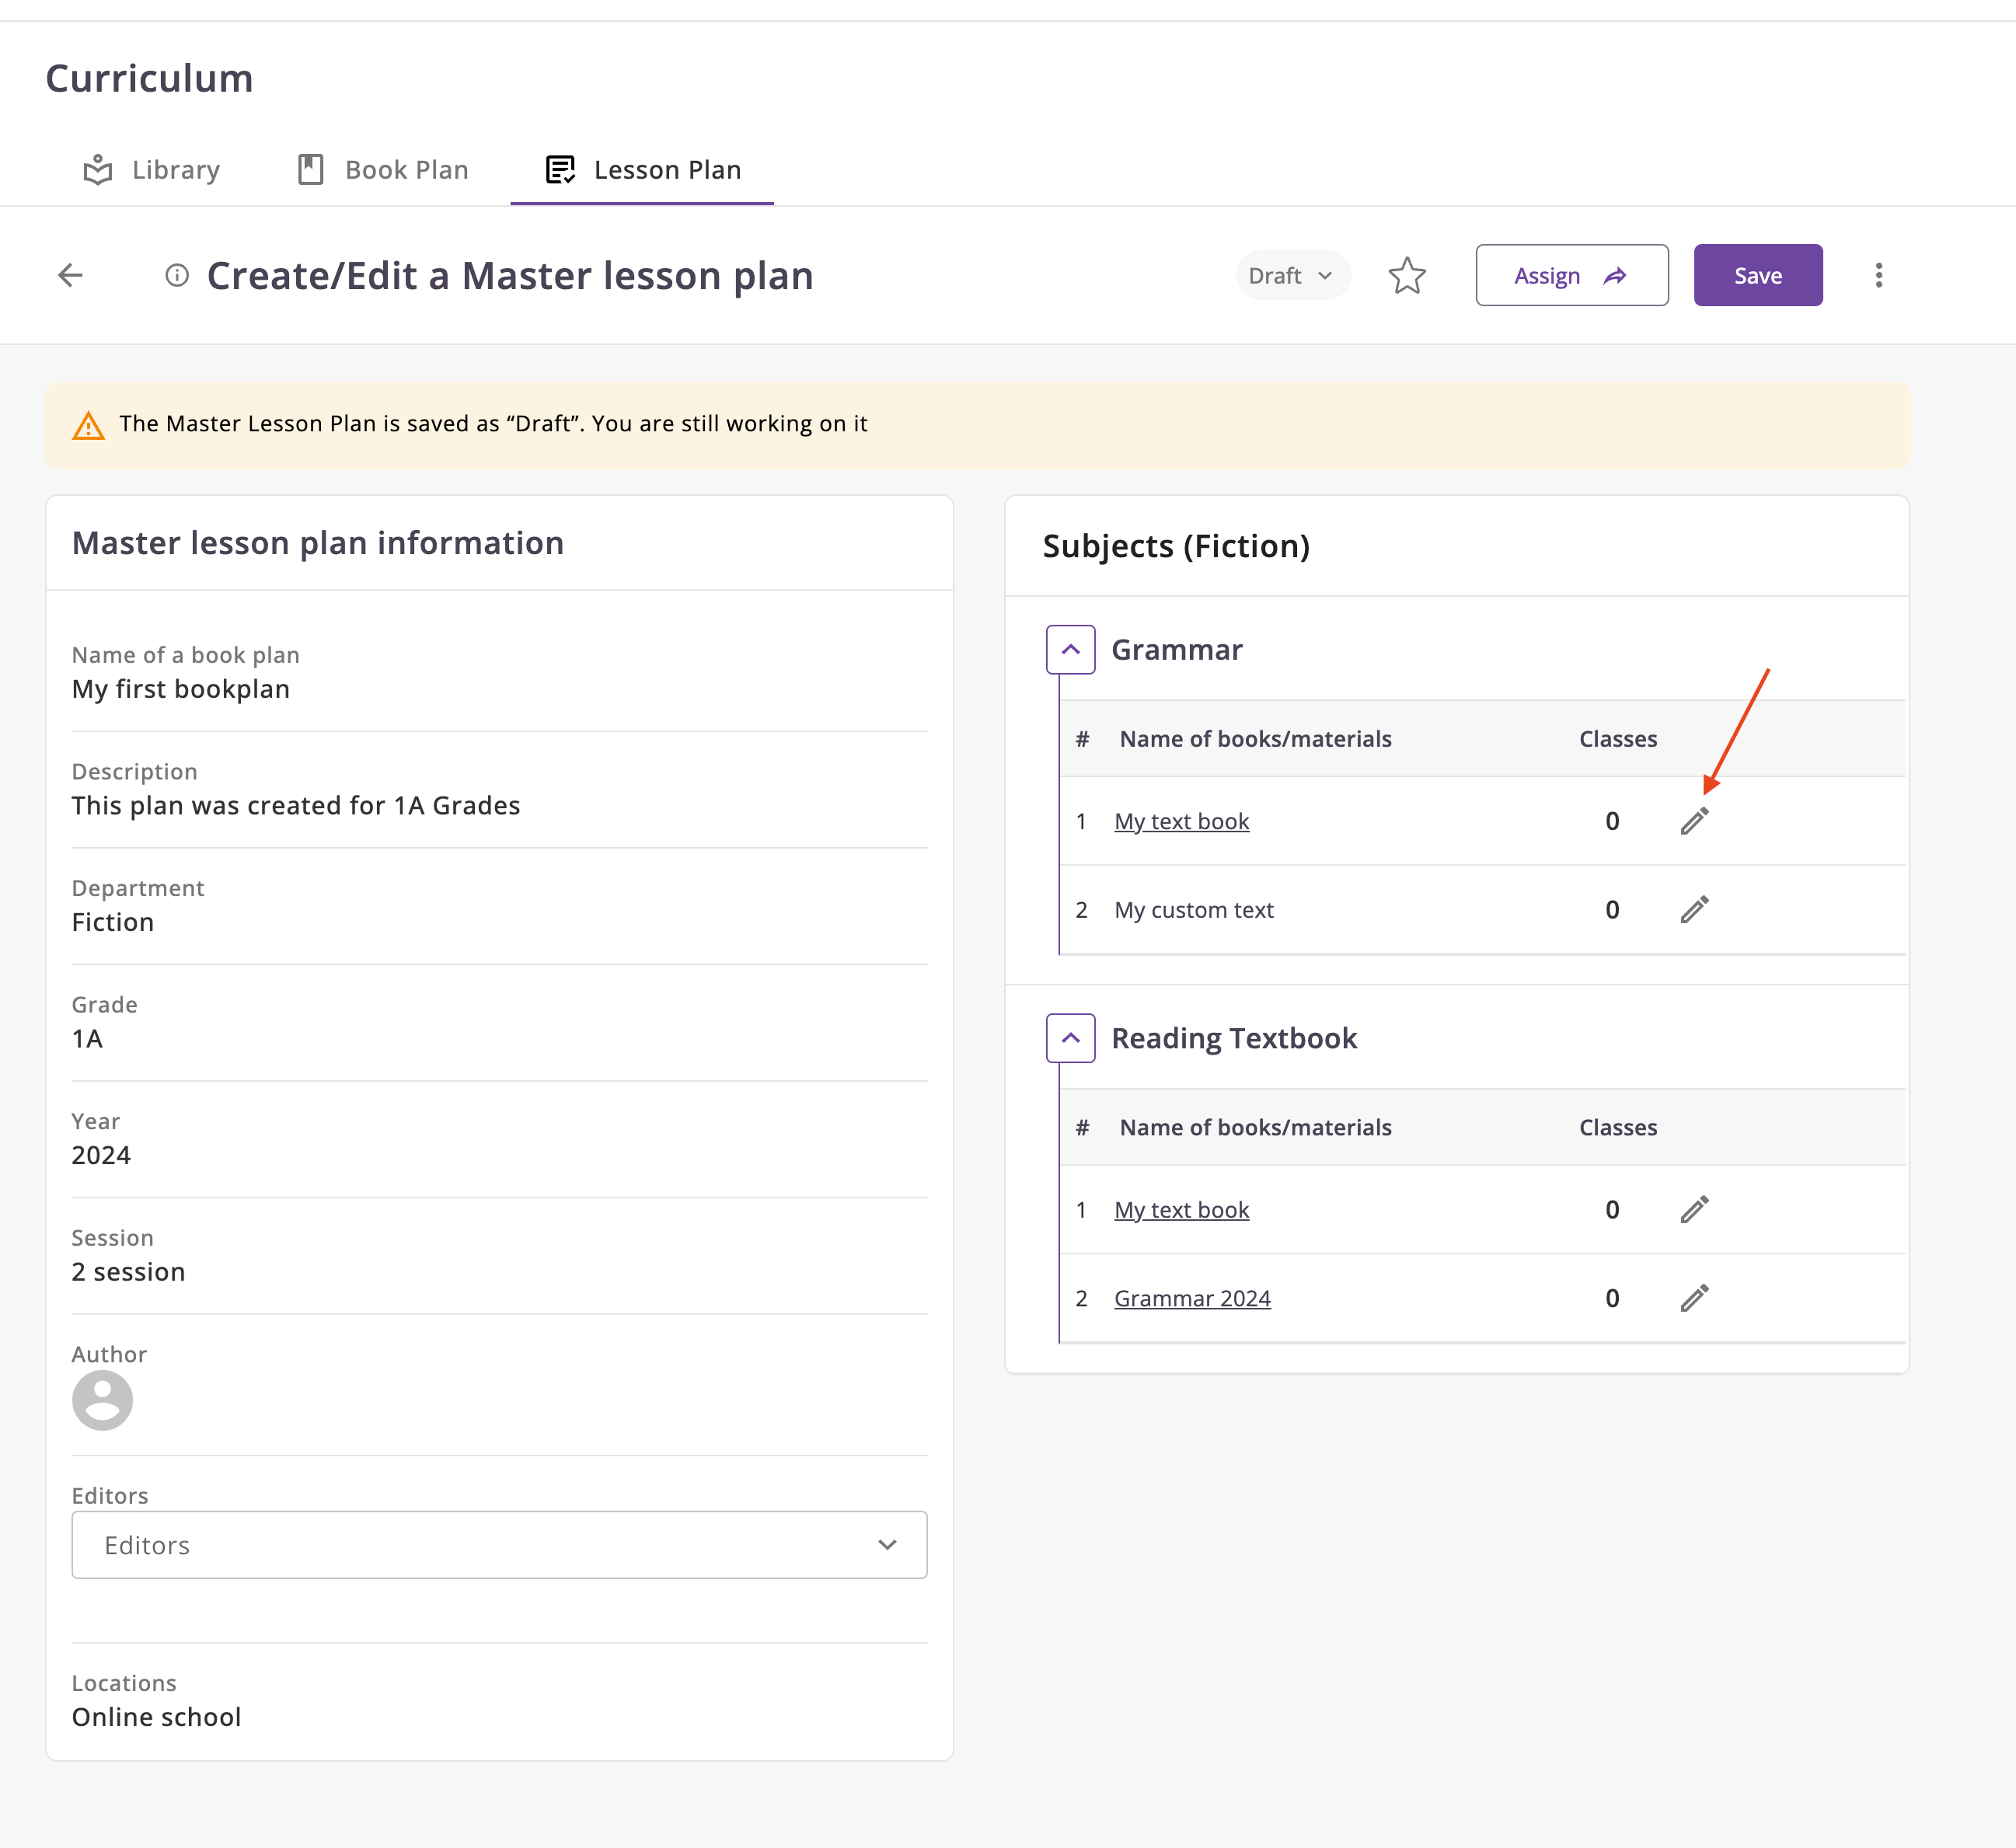Edit Reading Textbook's My text book pencil
The width and height of the screenshot is (2016, 1848).
[x=1693, y=1209]
